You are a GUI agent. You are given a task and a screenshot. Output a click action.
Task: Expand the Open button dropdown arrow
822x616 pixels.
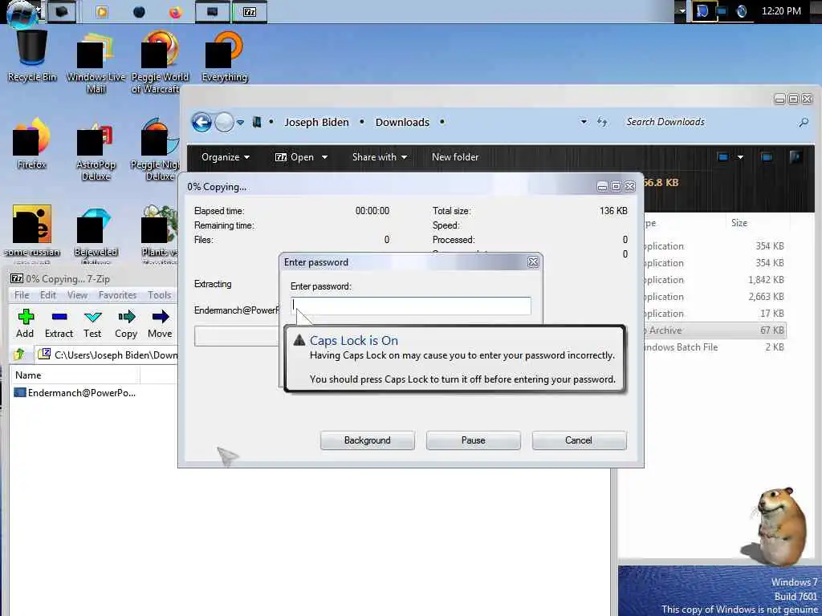(324, 157)
